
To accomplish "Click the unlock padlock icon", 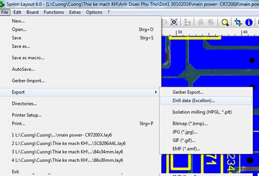I will click(x=211, y=22).
